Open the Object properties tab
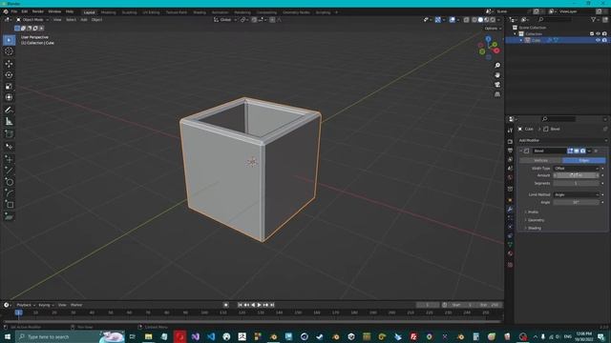Image resolution: width=611 pixels, height=343 pixels. [510, 200]
